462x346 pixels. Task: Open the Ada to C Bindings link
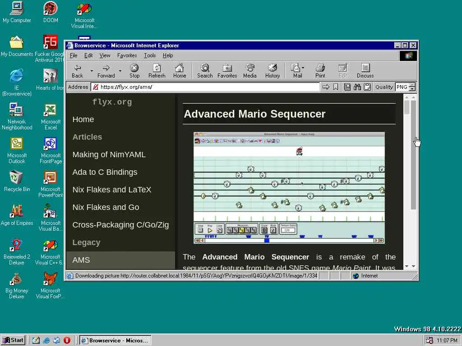105,172
